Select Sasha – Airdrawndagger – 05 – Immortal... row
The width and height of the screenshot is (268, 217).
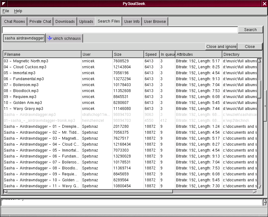[x=130, y=150]
